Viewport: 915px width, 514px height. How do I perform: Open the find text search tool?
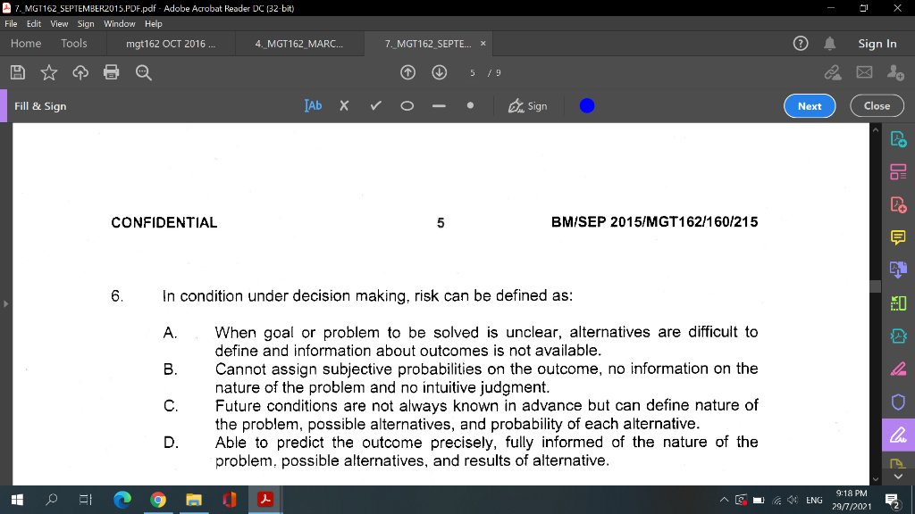click(x=144, y=72)
